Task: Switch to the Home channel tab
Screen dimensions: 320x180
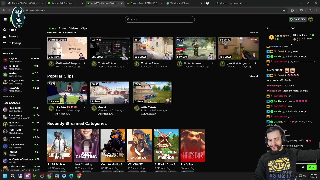Action: pyautogui.click(x=52, y=28)
